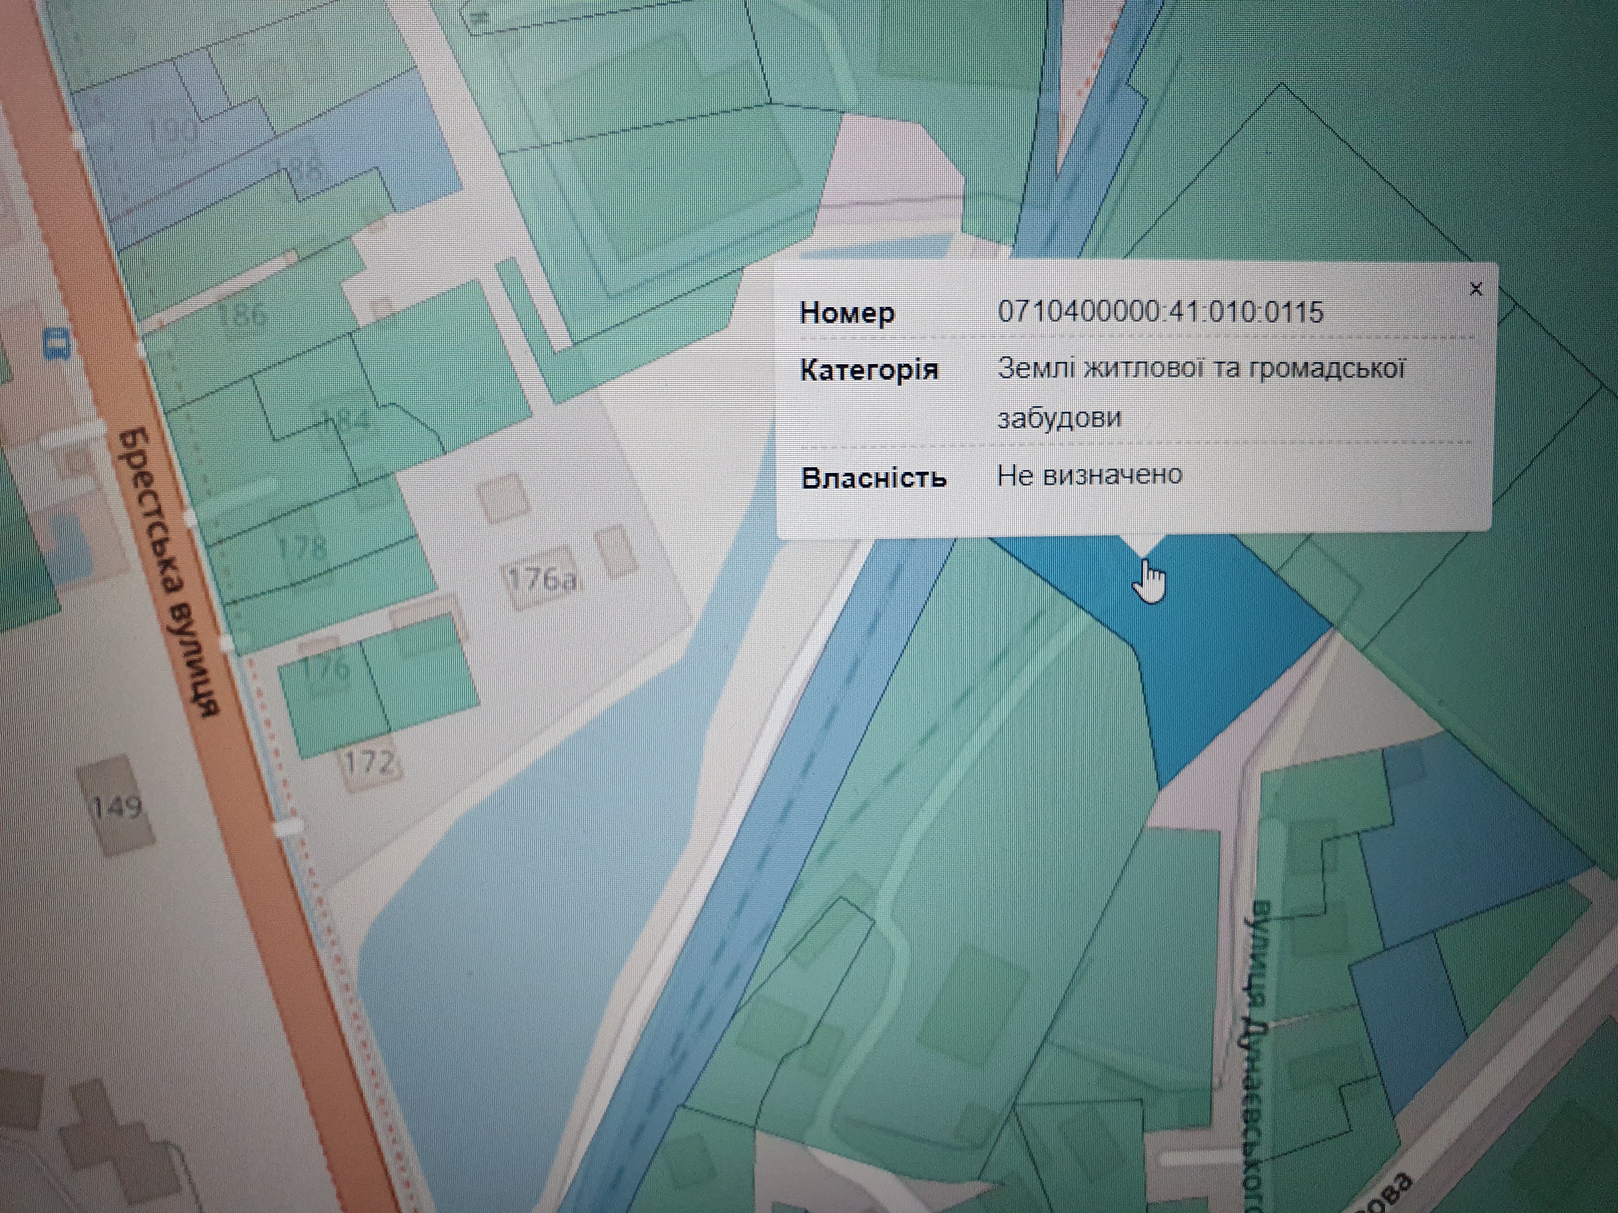The width and height of the screenshot is (1618, 1213).
Task: Click the cadastral number 0710400000:41:010:0115
Action: pos(1160,312)
